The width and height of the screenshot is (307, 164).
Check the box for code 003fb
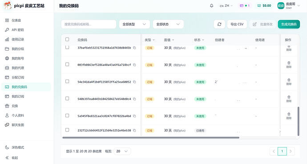click(x=67, y=64)
